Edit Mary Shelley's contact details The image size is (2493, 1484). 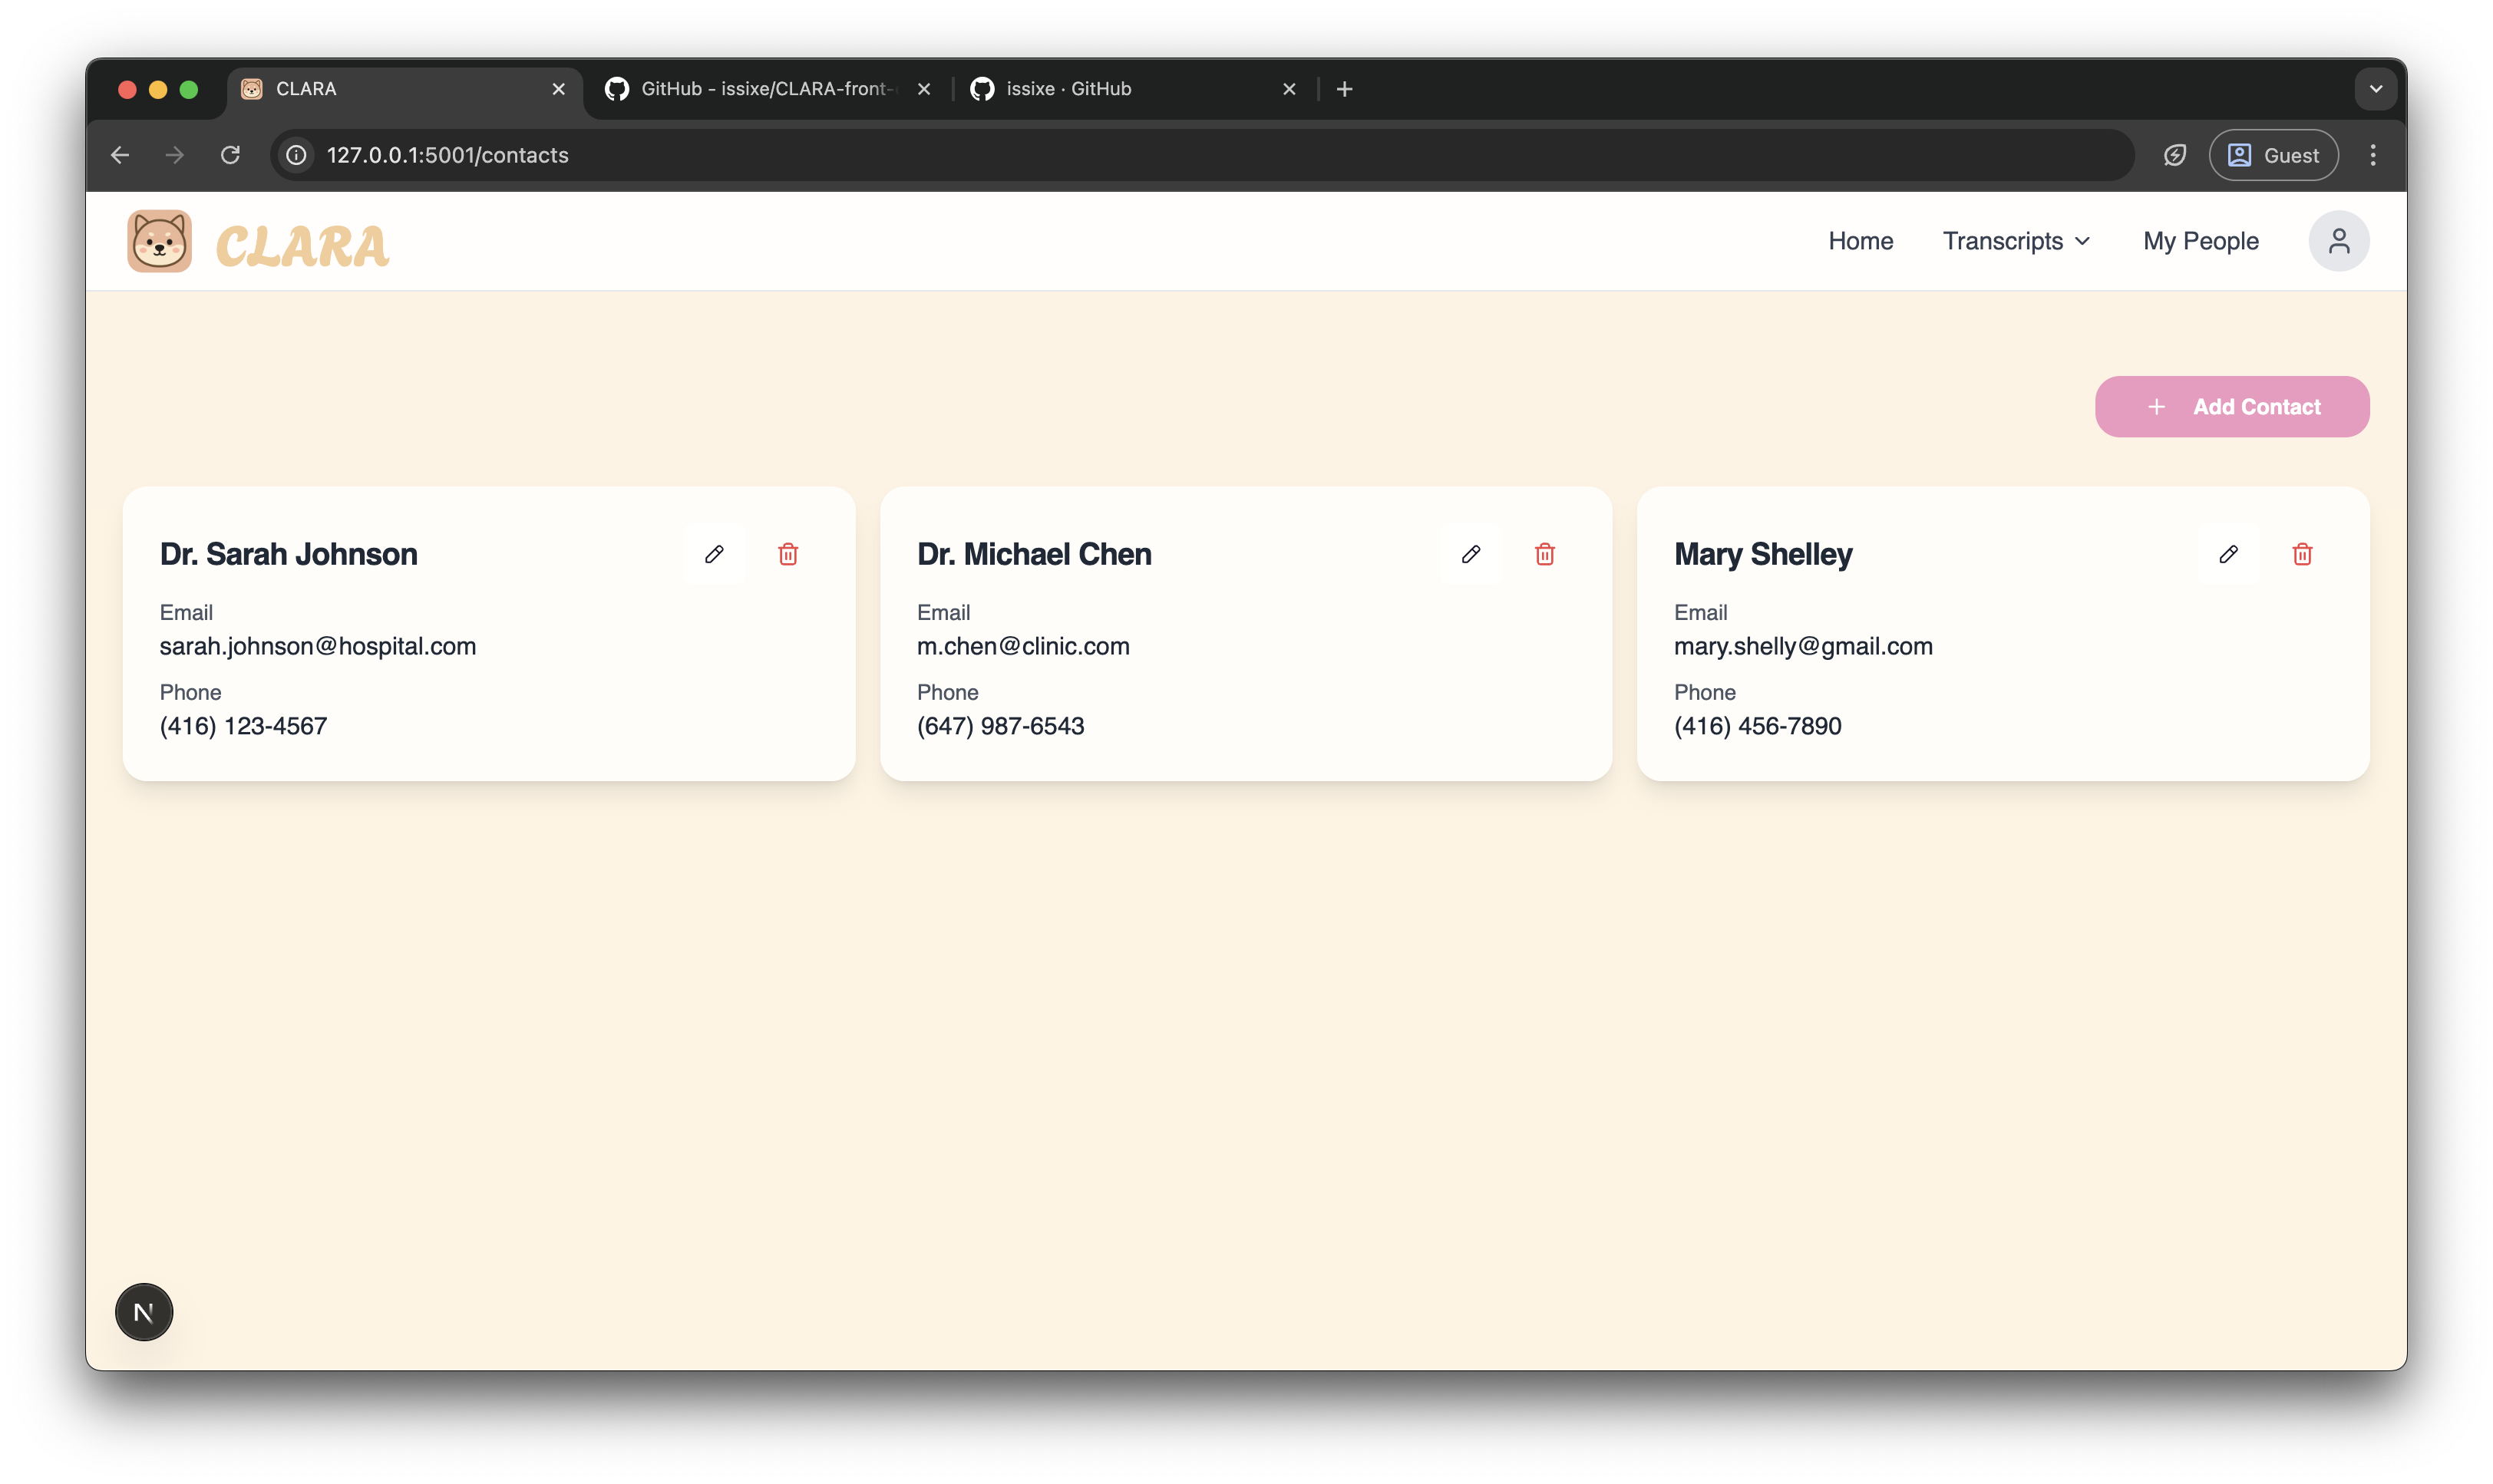[x=2228, y=554]
